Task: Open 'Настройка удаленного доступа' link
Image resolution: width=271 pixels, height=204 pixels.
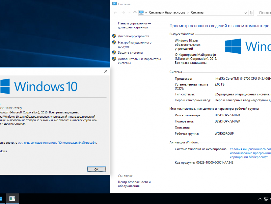Action: 135,44
